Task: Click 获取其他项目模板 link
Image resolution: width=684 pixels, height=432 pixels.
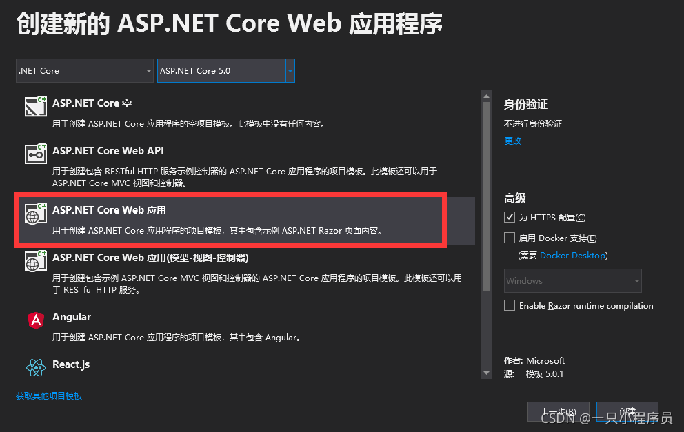Action: click(49, 395)
